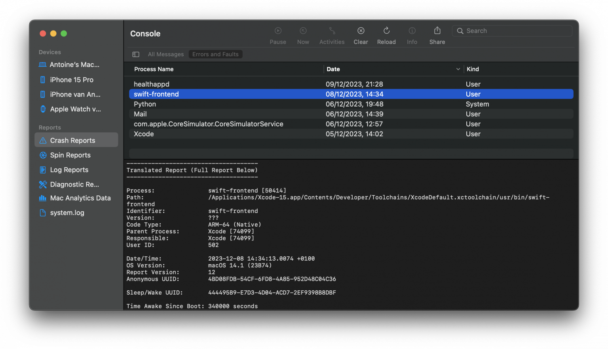Image resolution: width=608 pixels, height=349 pixels.
Task: Show Info for the selected report
Action: [412, 35]
